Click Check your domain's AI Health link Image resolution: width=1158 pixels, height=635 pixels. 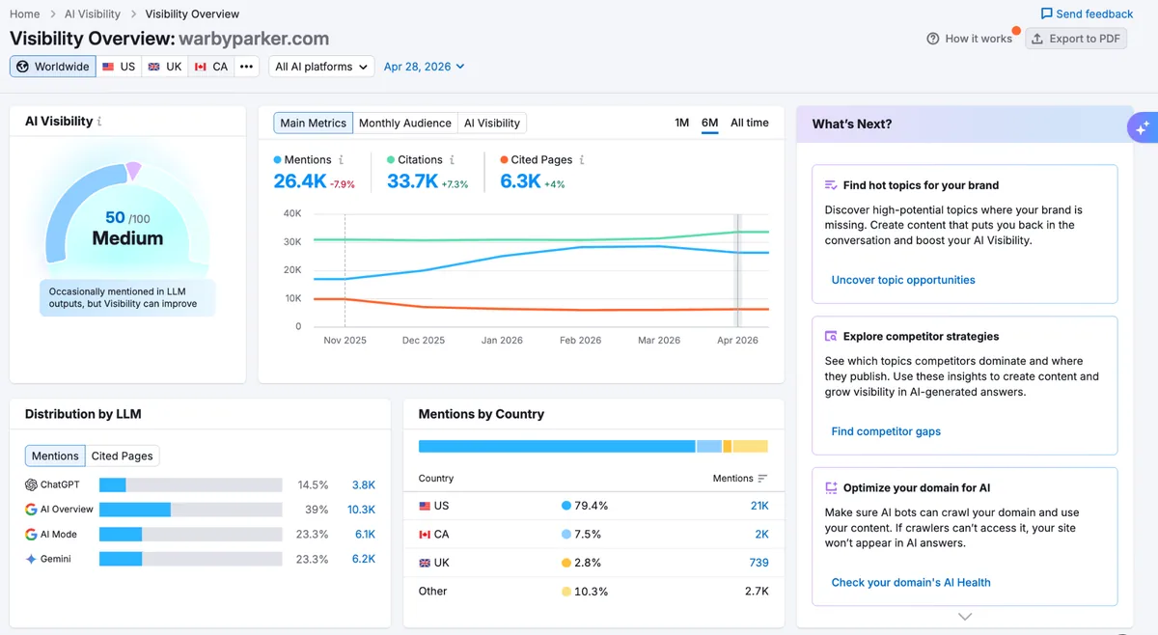click(x=911, y=583)
